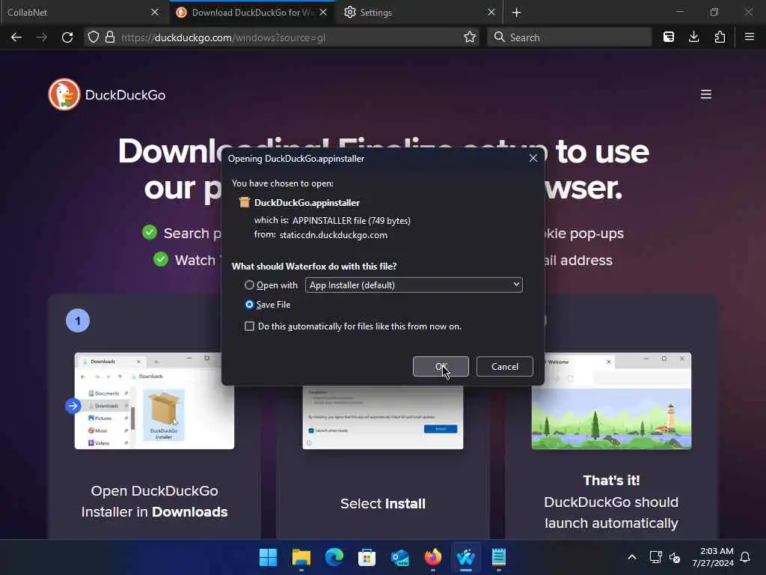Click the muted volume tray icon

point(675,557)
